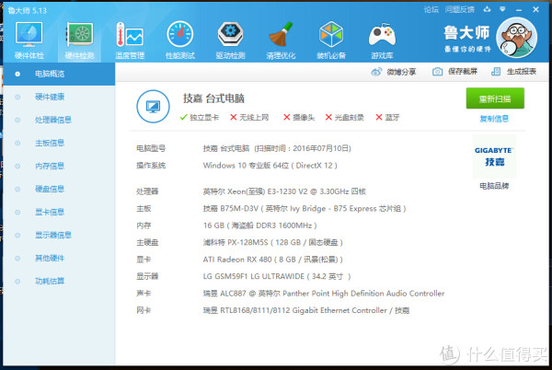This screenshot has width=552, height=370.
Task: Click 保存截屏 to save screenshot
Action: coord(454,72)
